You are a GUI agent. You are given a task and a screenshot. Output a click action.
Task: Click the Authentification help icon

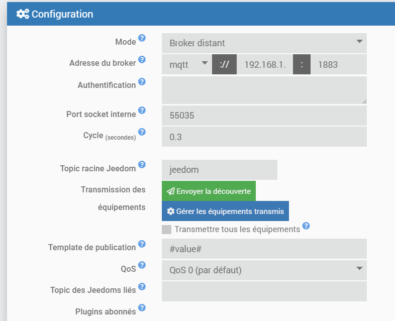(142, 81)
